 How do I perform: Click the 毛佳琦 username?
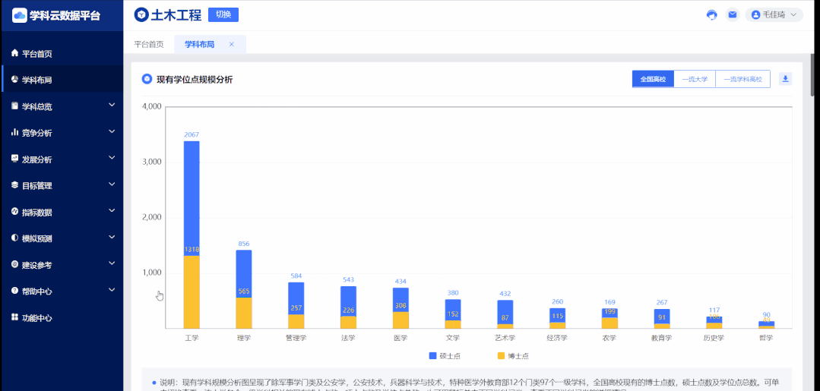(774, 14)
